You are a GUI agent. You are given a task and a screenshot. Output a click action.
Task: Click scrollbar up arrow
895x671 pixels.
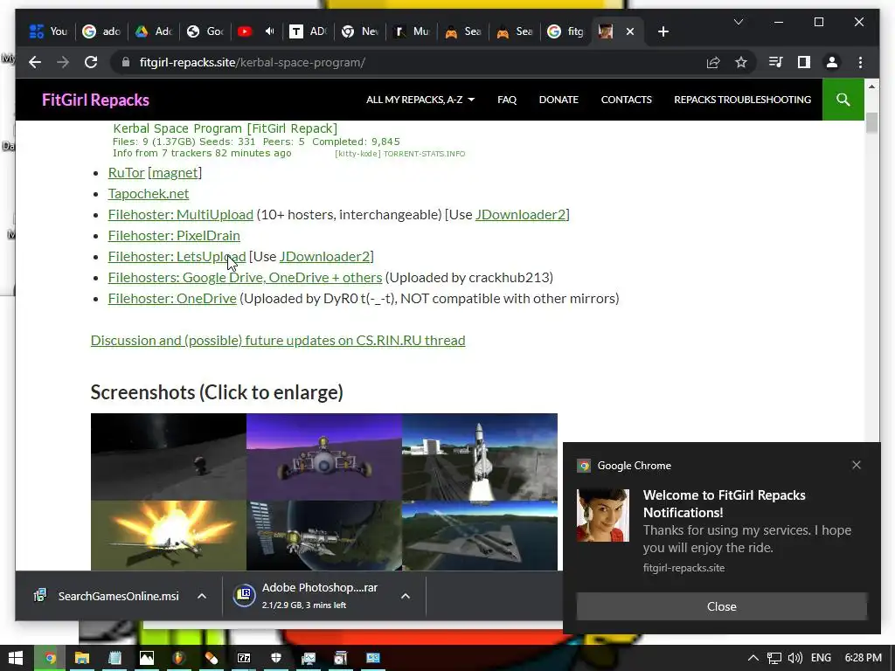click(x=871, y=86)
